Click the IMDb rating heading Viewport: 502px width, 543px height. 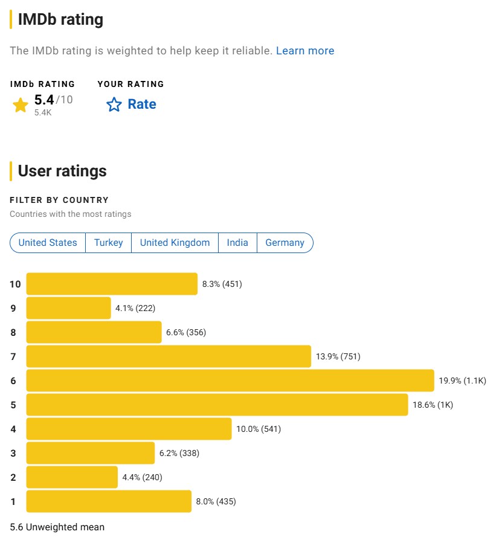59,19
